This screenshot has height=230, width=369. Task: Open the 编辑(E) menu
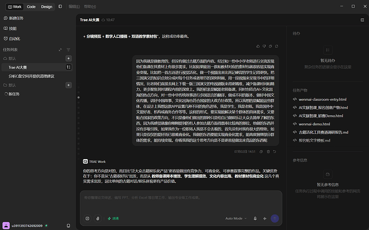74,6
